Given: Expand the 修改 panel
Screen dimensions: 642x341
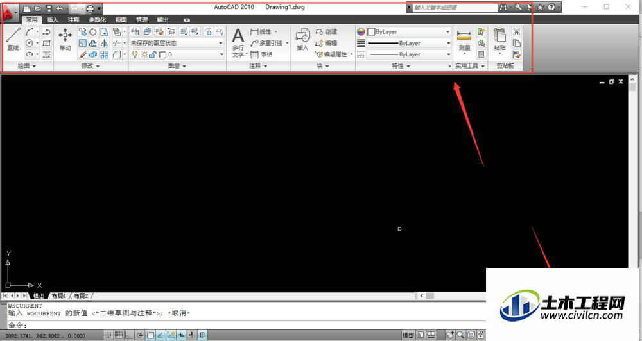Looking at the screenshot, I should pos(91,66).
